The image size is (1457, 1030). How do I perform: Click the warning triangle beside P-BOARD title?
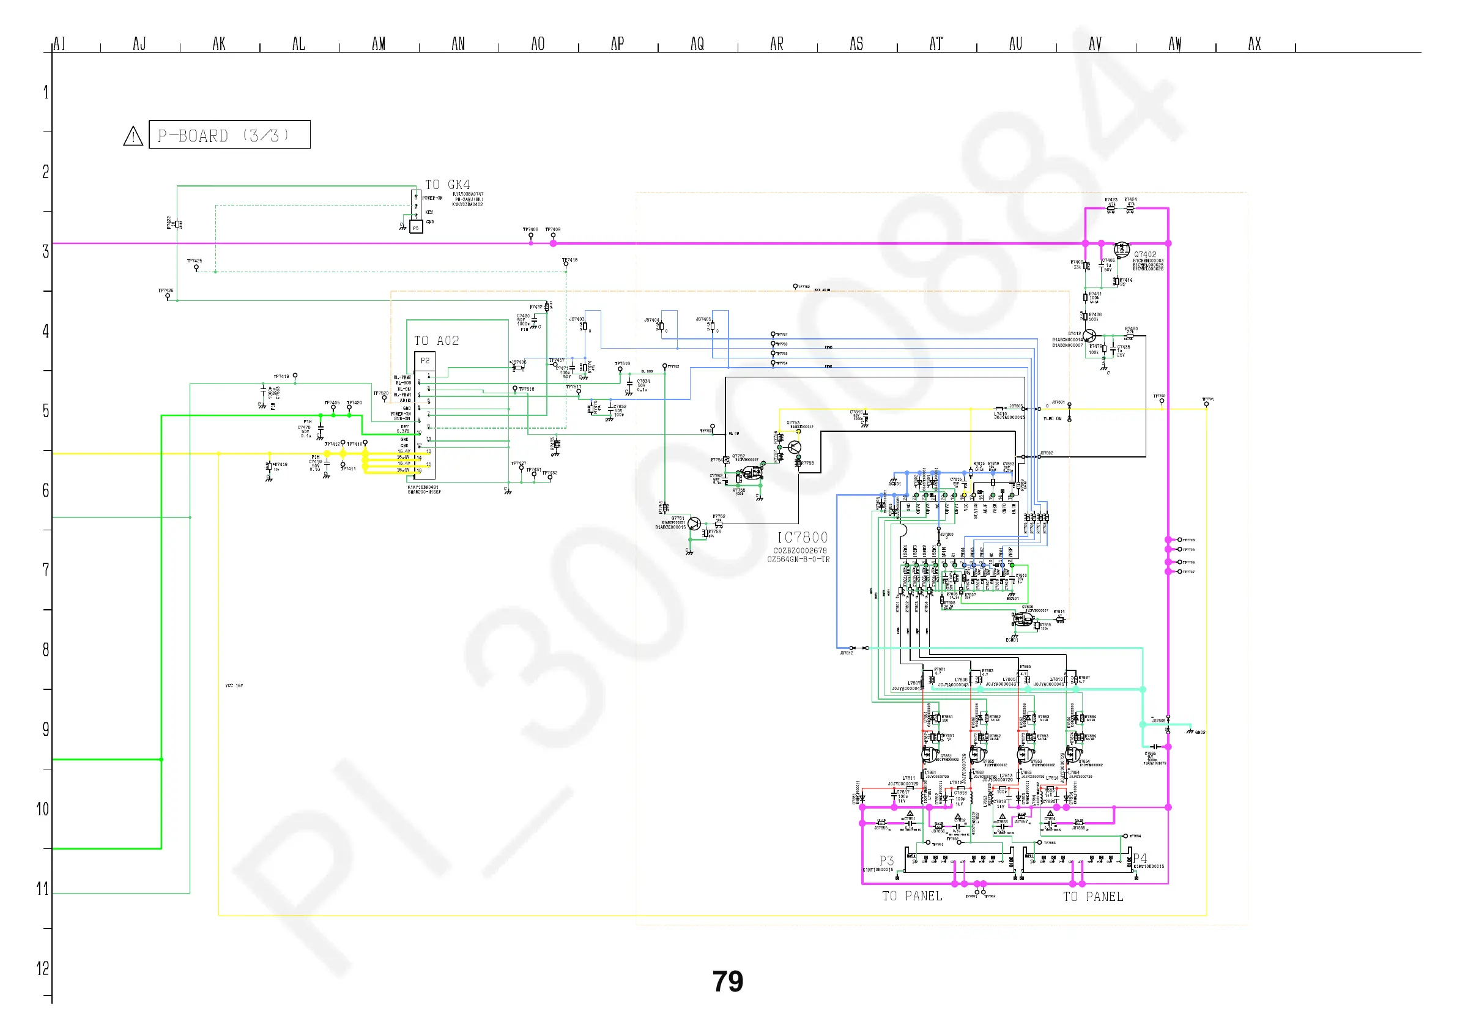133,136
